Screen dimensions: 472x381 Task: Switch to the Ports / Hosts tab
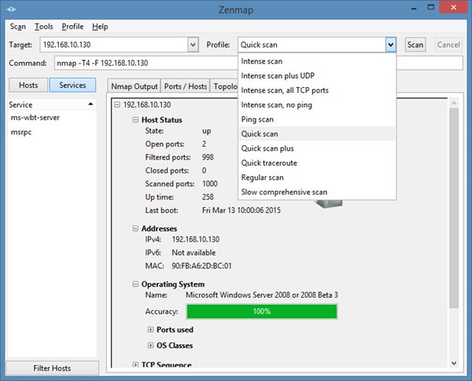tap(185, 86)
